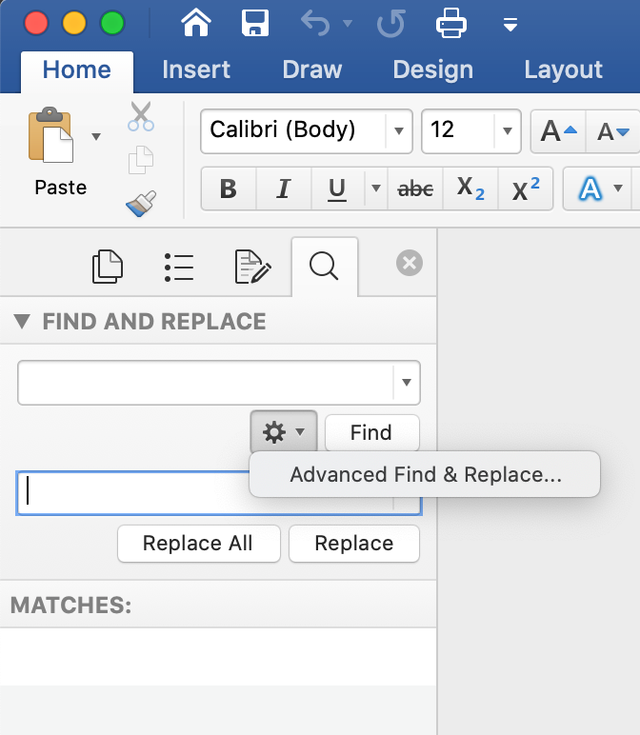Click the Home icon in title bar
This screenshot has height=735, width=640.
[196, 23]
